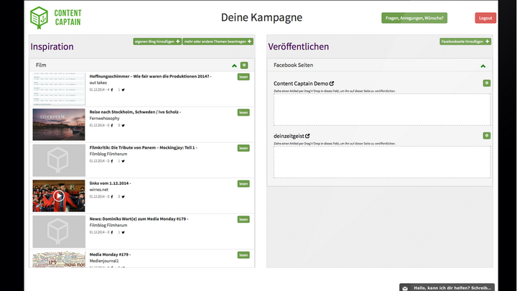Click the Content Captain logo
The height and width of the screenshot is (291, 517).
56,17
